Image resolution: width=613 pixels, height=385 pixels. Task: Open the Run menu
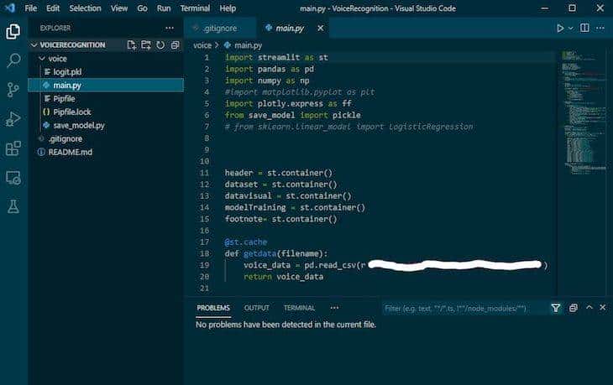coord(164,8)
